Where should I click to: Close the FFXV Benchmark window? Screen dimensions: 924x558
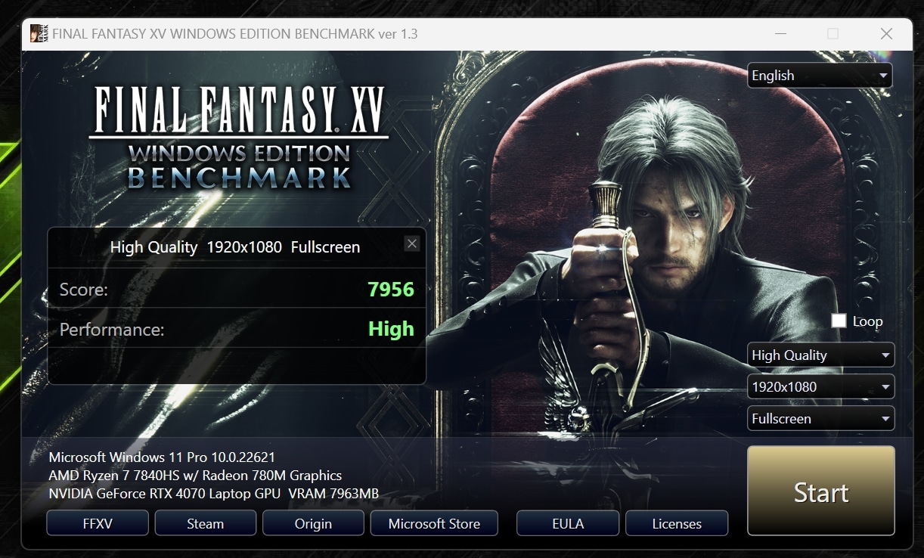point(886,34)
